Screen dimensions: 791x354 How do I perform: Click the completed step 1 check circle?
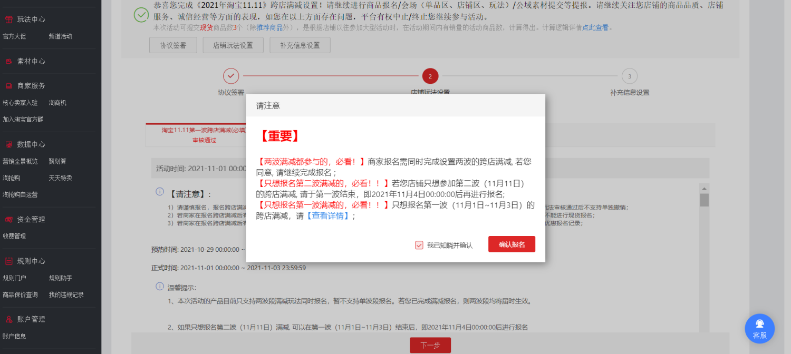coord(231,76)
